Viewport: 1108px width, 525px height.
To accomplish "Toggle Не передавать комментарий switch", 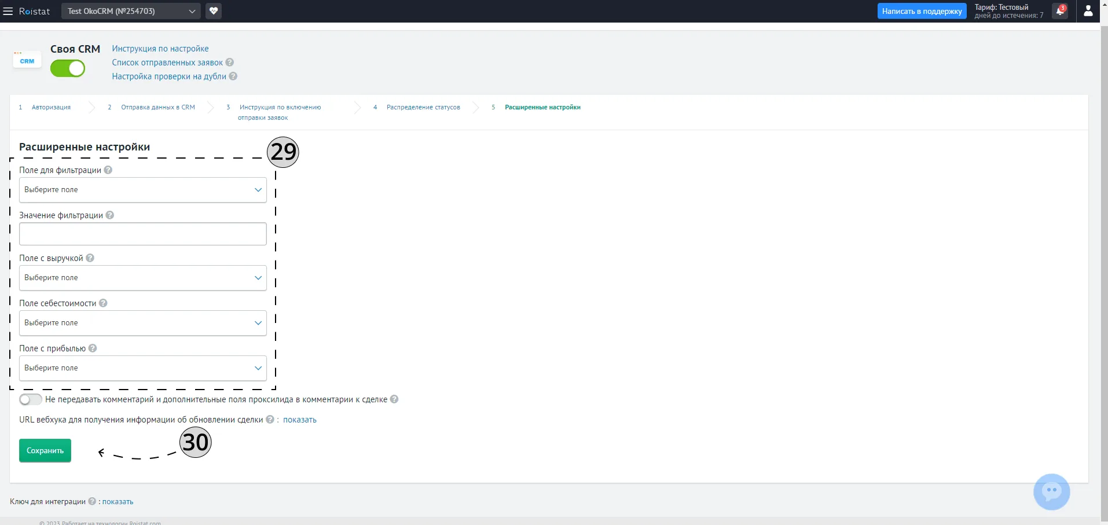I will (30, 399).
